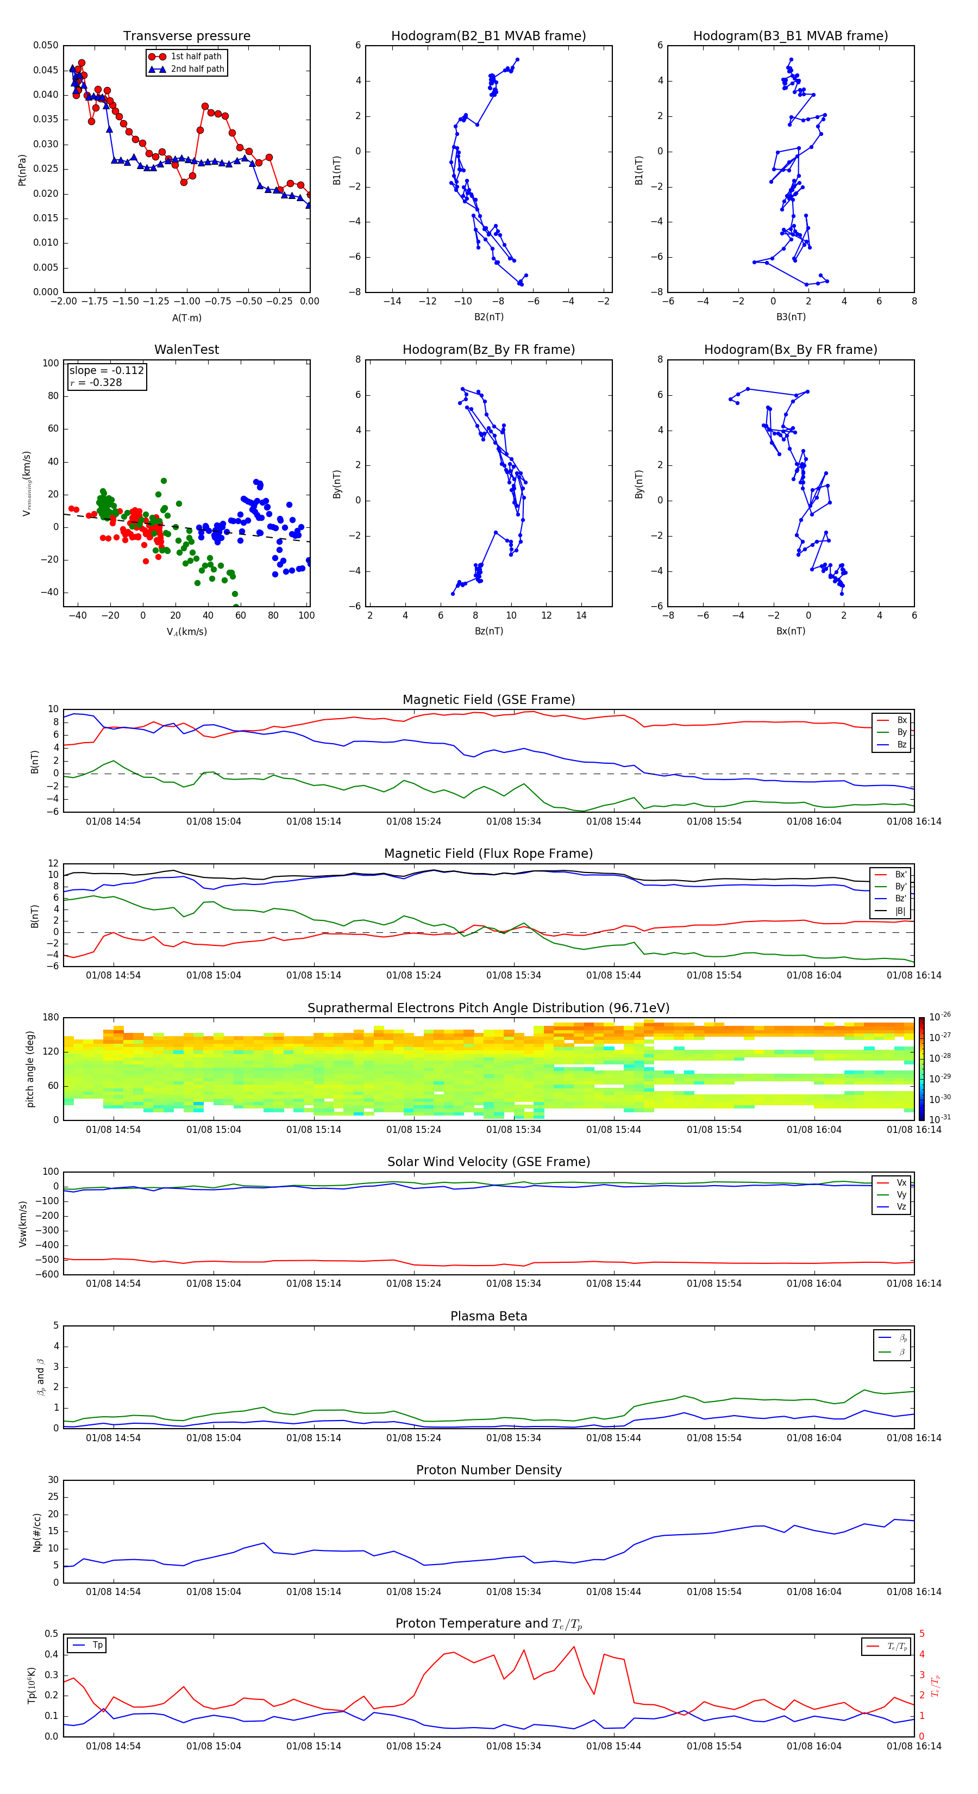Click the Bz entry in the GSE field legend

click(x=892, y=744)
